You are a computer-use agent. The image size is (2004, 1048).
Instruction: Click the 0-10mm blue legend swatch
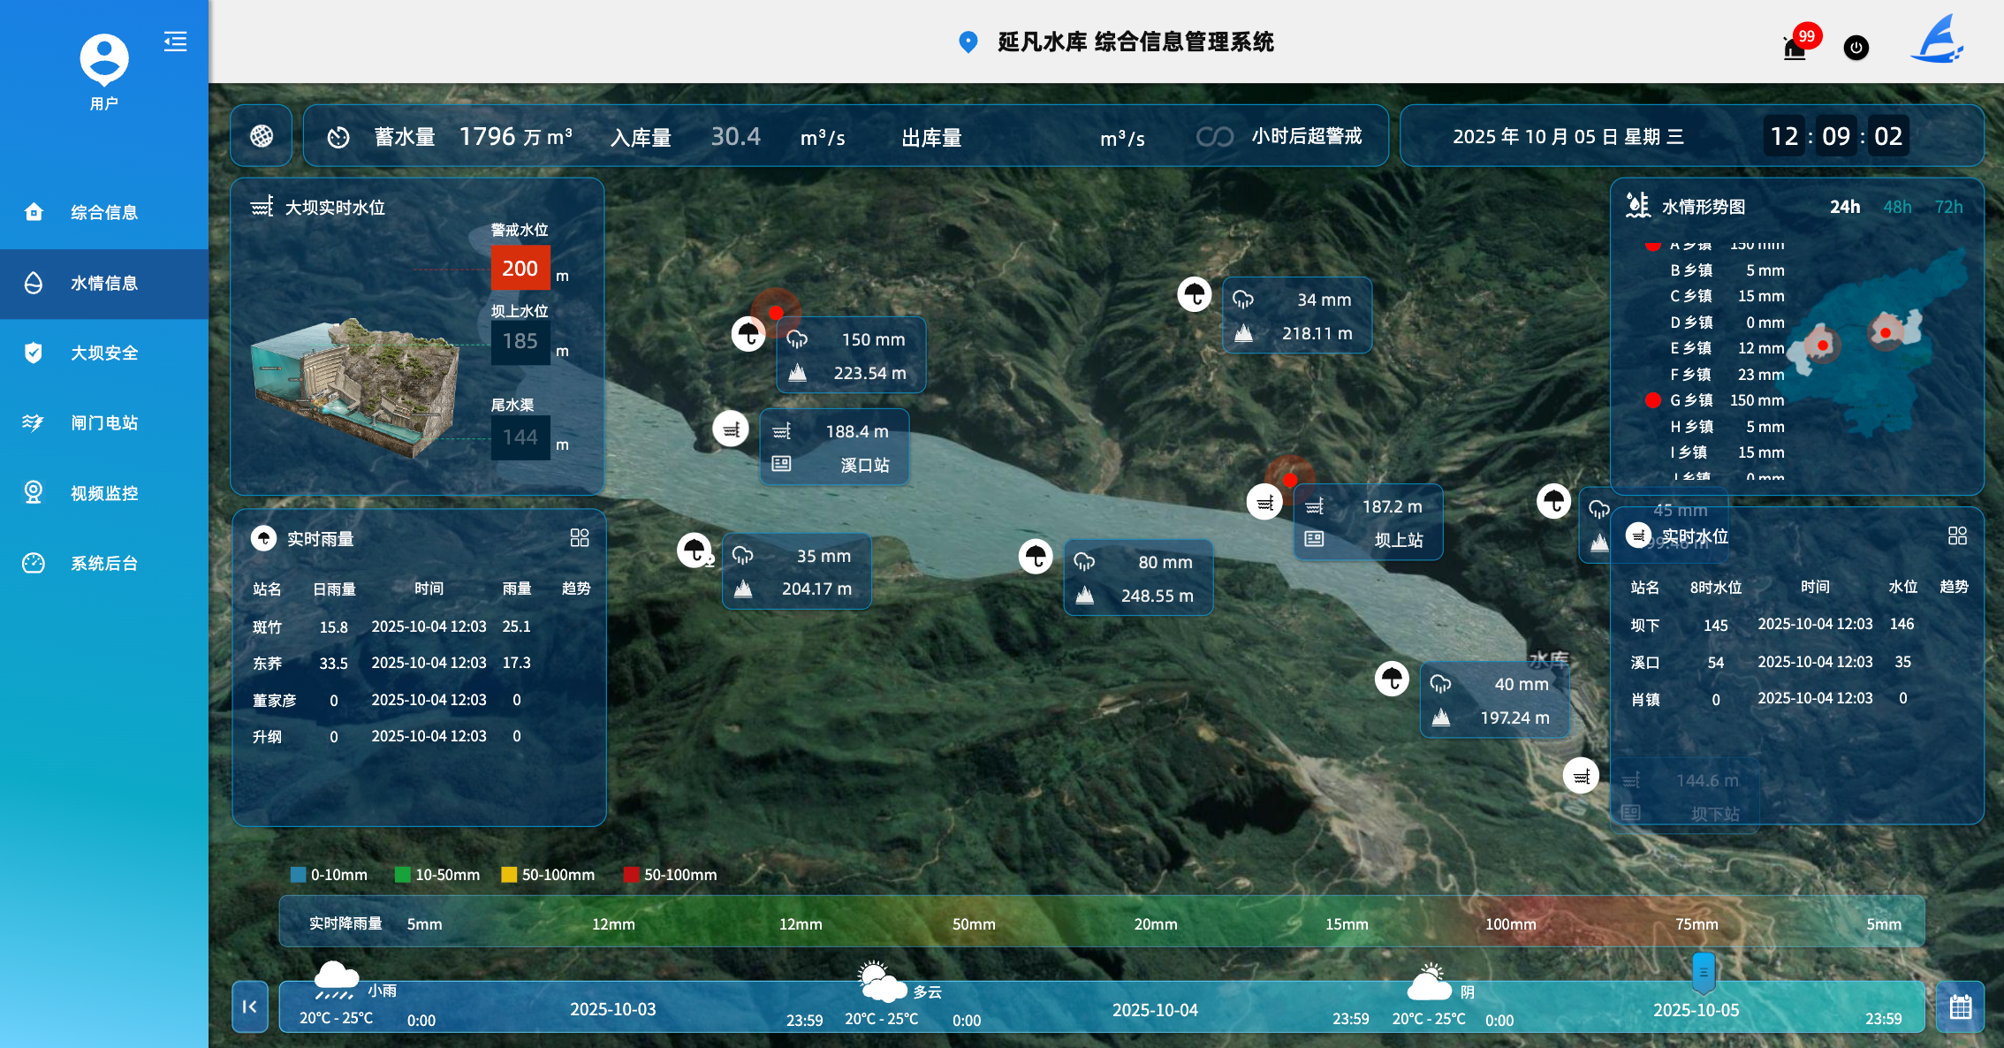point(299,875)
